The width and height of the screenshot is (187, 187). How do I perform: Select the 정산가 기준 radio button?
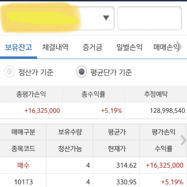click(x=10, y=72)
